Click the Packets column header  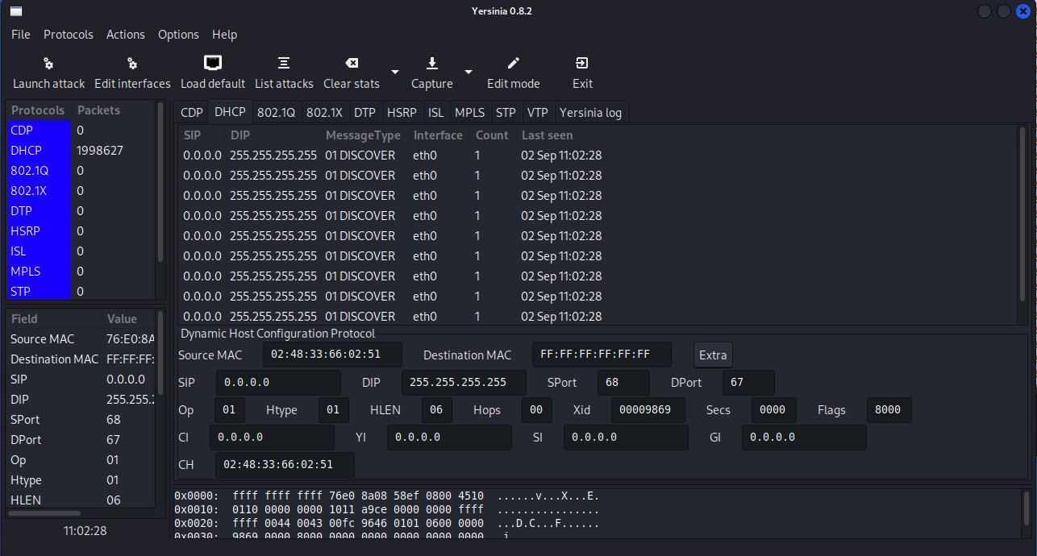pos(98,110)
